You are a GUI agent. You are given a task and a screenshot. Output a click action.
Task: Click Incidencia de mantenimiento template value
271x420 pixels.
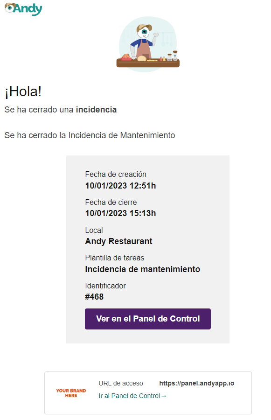142,269
